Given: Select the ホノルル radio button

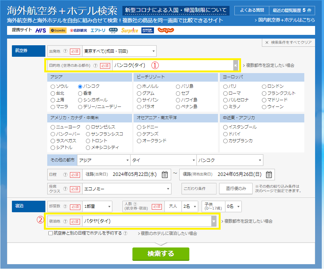Looking at the screenshot, I should click(x=139, y=86).
